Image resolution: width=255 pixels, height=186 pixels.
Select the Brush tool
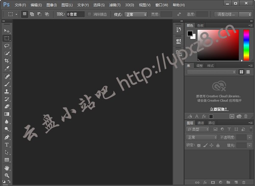tap(7, 84)
